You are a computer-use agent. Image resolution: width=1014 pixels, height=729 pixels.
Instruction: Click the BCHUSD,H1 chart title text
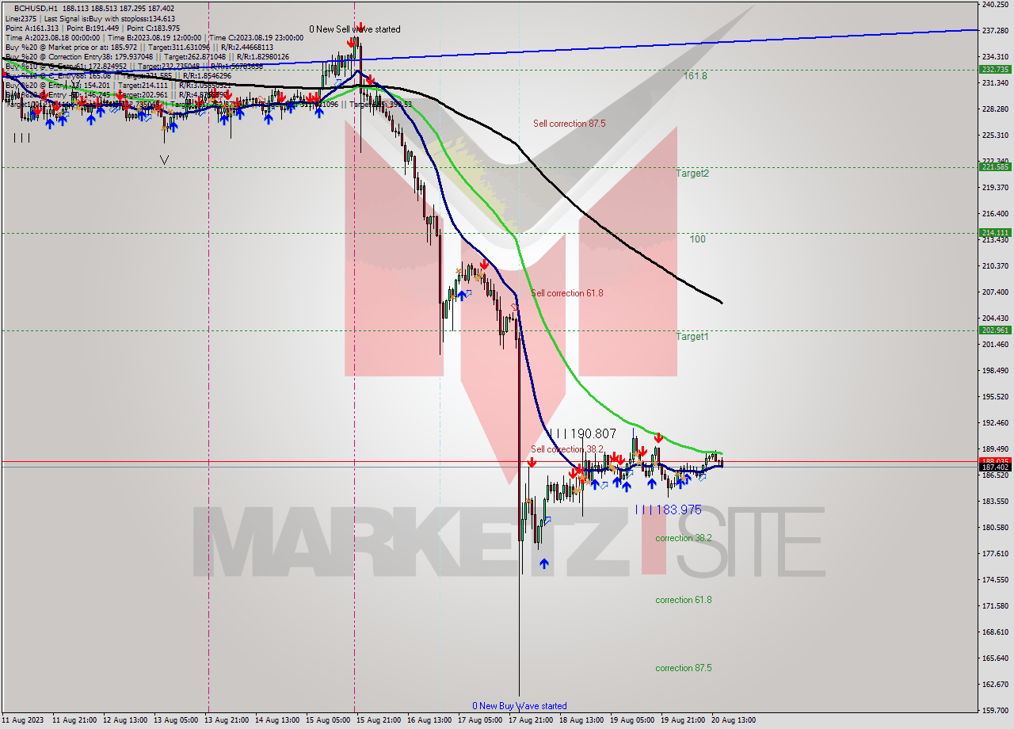point(35,8)
